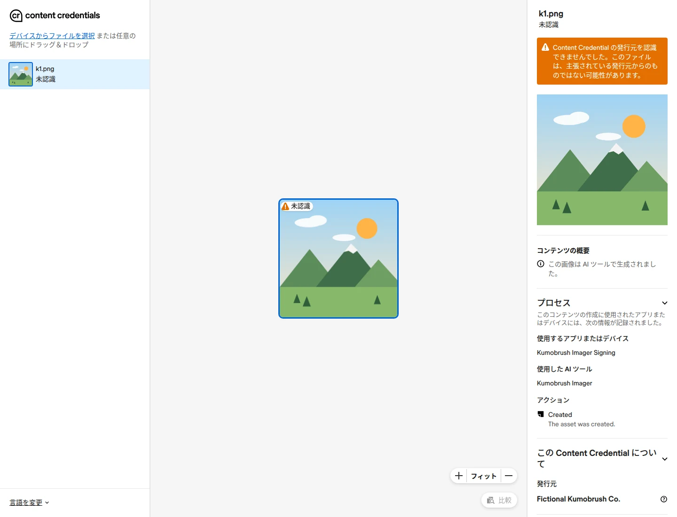Viewport: 677px width, 517px height.
Task: Click the k1.png file name in sidebar
Action: point(45,69)
